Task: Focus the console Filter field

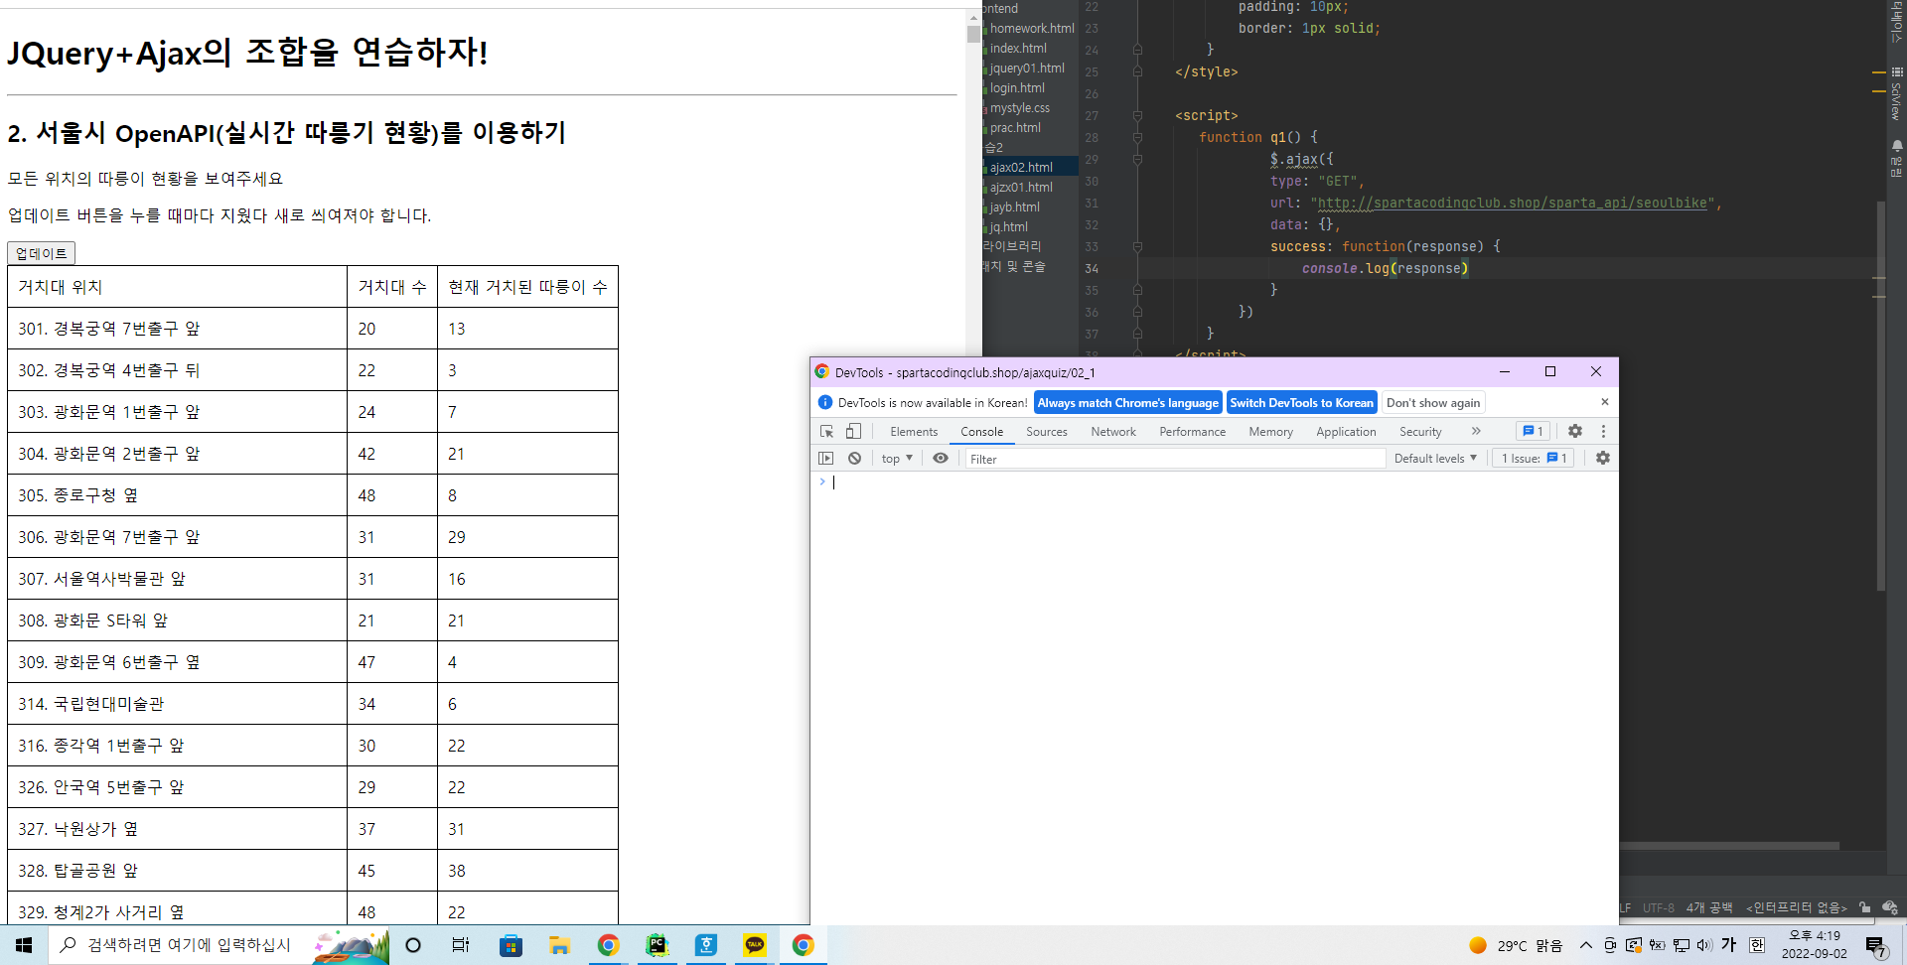Action: click(x=1175, y=459)
